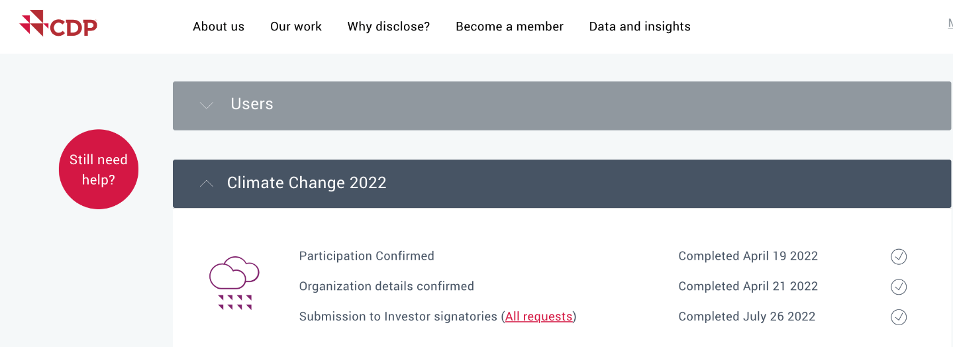Click the Climate Change 2022 header bar
The width and height of the screenshot is (953, 347).
click(x=562, y=183)
